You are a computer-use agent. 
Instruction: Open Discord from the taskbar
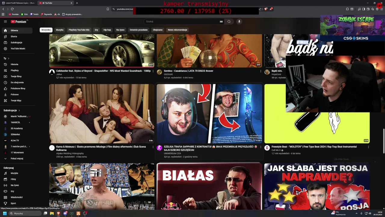coord(65,213)
